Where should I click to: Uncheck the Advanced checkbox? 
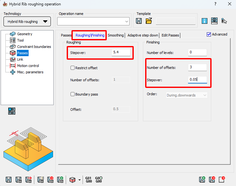[209, 34]
